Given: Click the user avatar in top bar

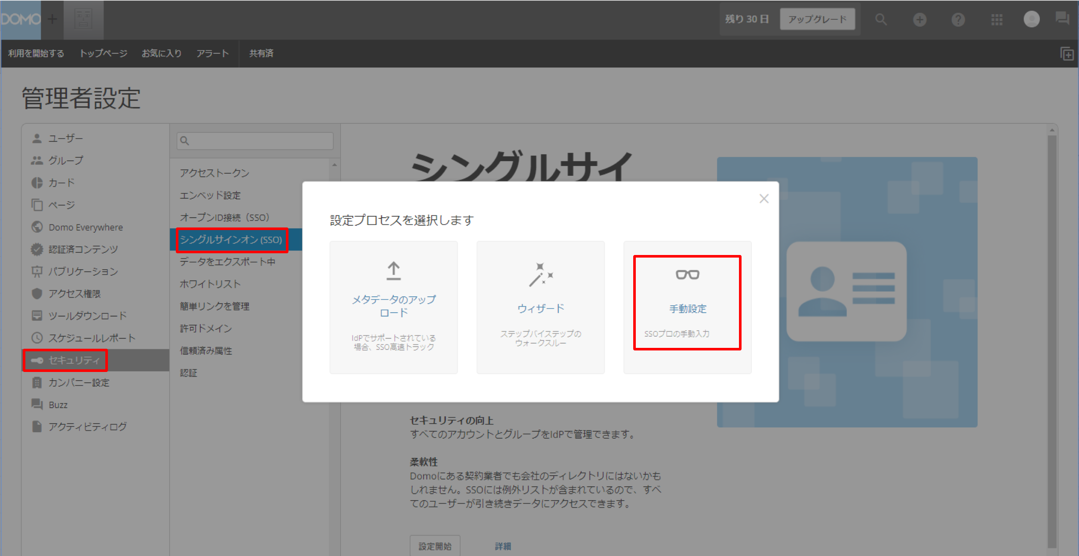Looking at the screenshot, I should coord(1032,19).
